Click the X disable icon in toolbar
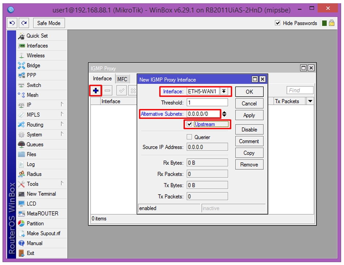Screen dimensions: 344x265 click(x=133, y=91)
